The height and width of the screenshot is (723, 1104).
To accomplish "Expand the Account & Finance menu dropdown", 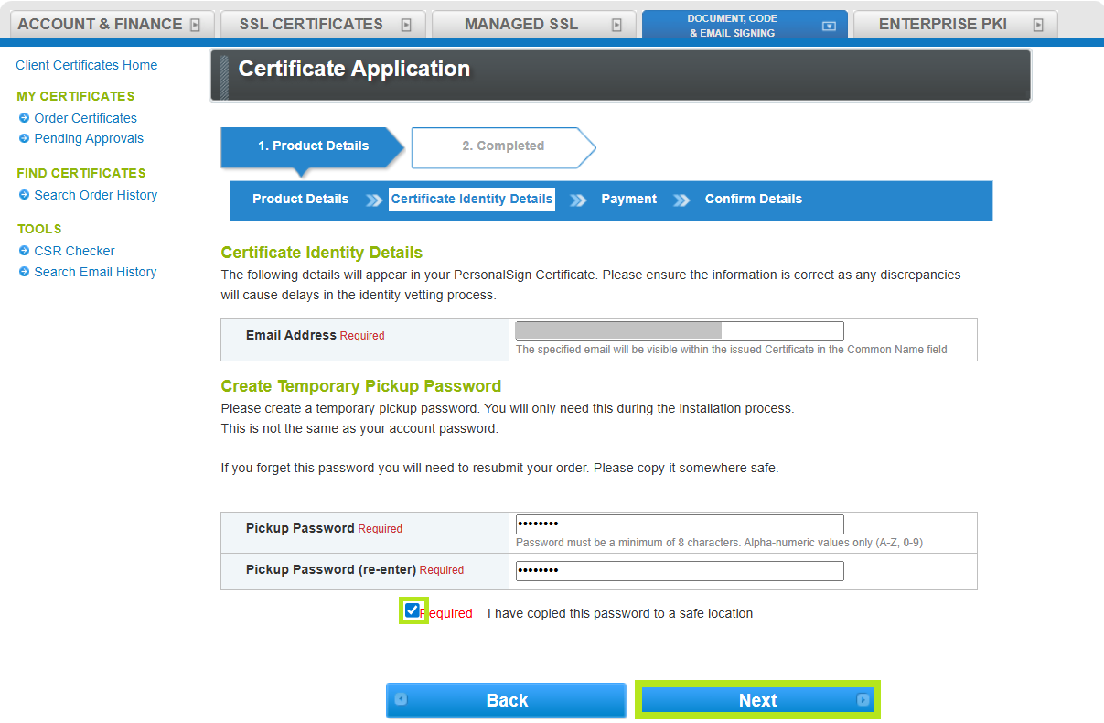I will [x=194, y=24].
